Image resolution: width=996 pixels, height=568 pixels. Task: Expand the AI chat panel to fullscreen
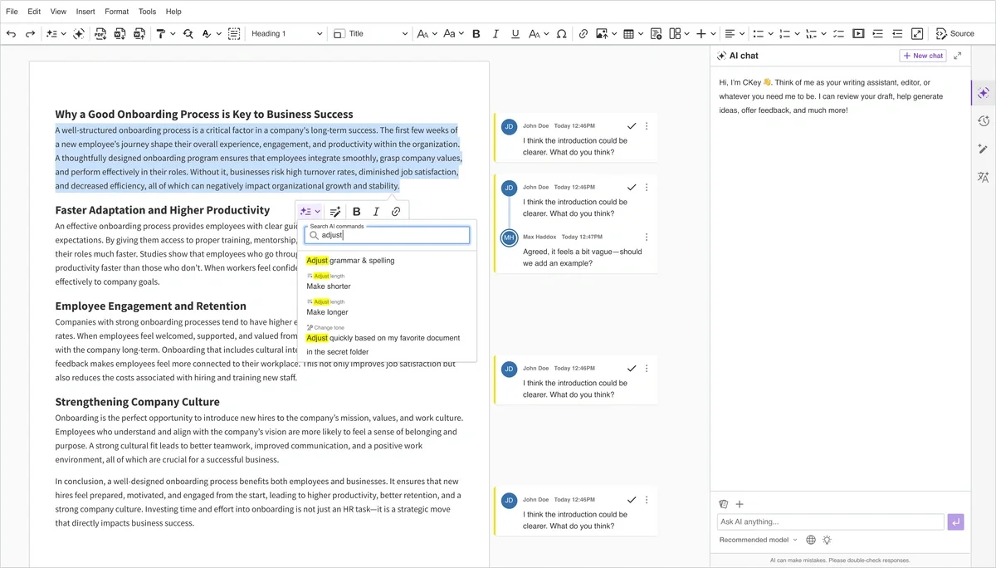(x=958, y=56)
